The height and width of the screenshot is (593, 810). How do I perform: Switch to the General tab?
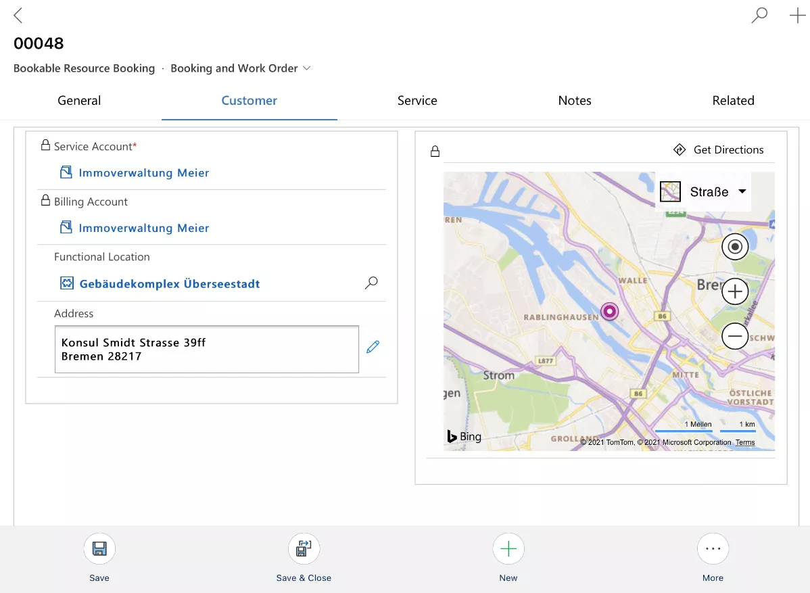[x=79, y=101]
